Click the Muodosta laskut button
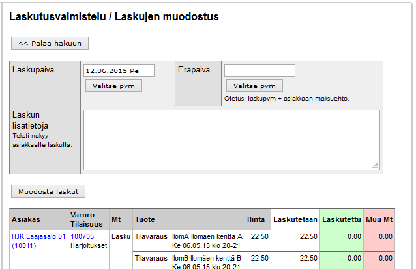Screen dimensions: 416x269 click(x=48, y=191)
